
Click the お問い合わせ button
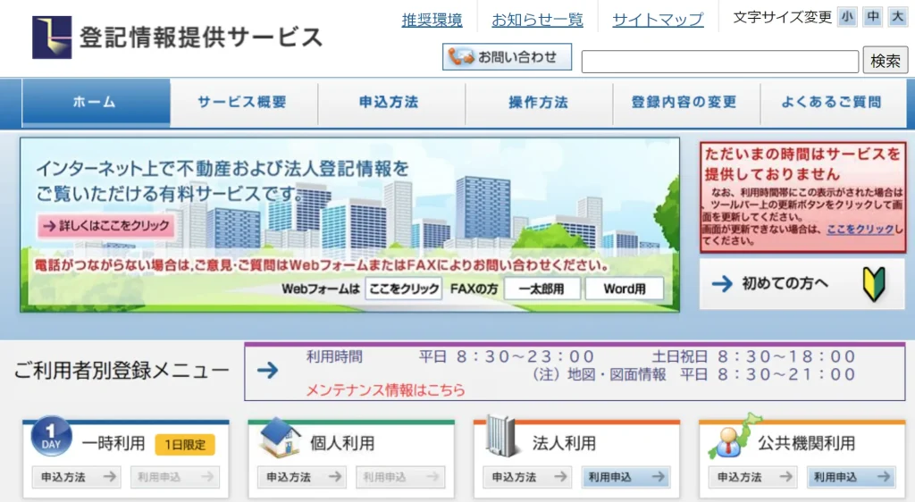tap(508, 57)
